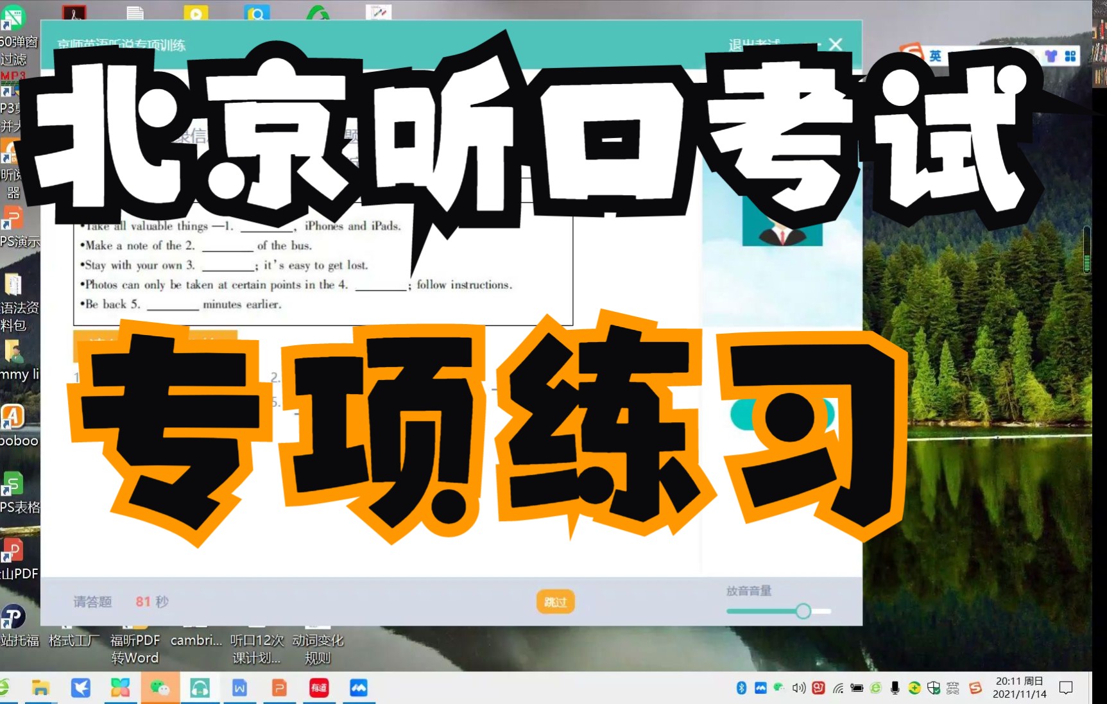
Task: Click the 'Photos can only be taken' line
Action: click(x=296, y=285)
